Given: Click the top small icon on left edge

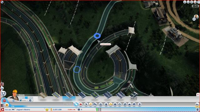Looking at the screenshot, I should (2, 84).
